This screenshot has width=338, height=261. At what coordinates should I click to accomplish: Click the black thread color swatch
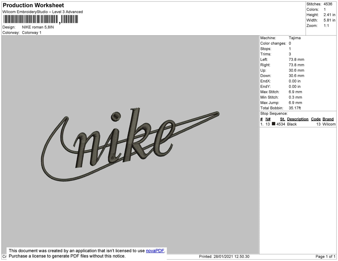[x=273, y=124]
